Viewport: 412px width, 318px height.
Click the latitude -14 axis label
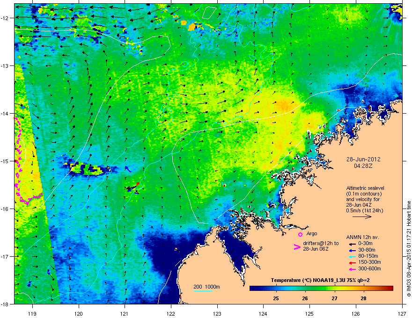coord(5,113)
